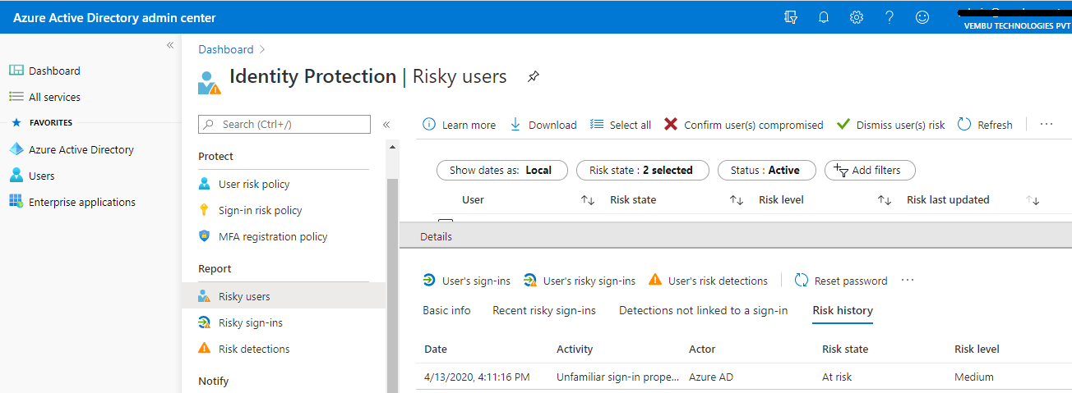Click the Users icon in favorites
Viewport: 1072px width, 393px height.
16,176
